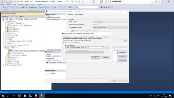Toggle 'Архивная копия только для копирования' checkbox
174x98 pixels.
pyautogui.click(x=72, y=31)
